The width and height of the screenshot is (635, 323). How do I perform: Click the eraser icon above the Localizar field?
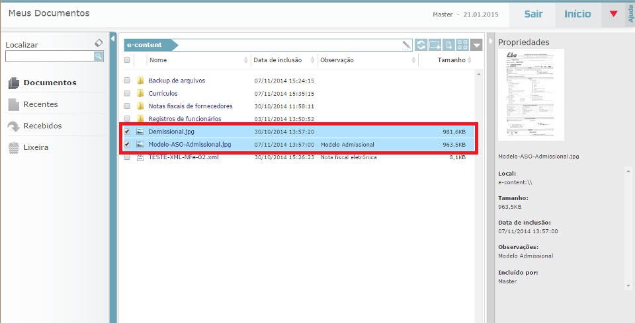(99, 43)
